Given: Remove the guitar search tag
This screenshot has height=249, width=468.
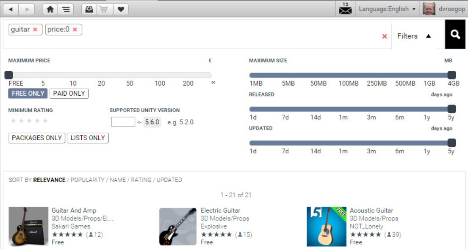Looking at the screenshot, I should click(35, 30).
